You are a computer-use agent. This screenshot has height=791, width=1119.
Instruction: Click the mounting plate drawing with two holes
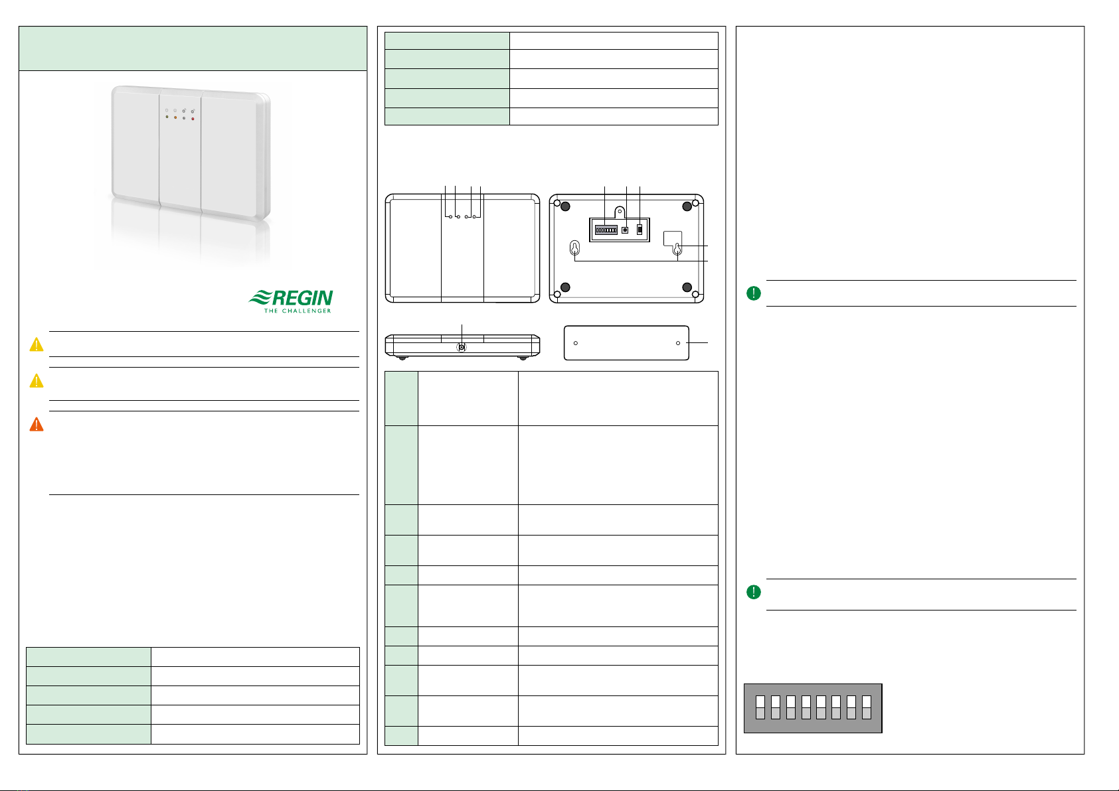(x=626, y=343)
